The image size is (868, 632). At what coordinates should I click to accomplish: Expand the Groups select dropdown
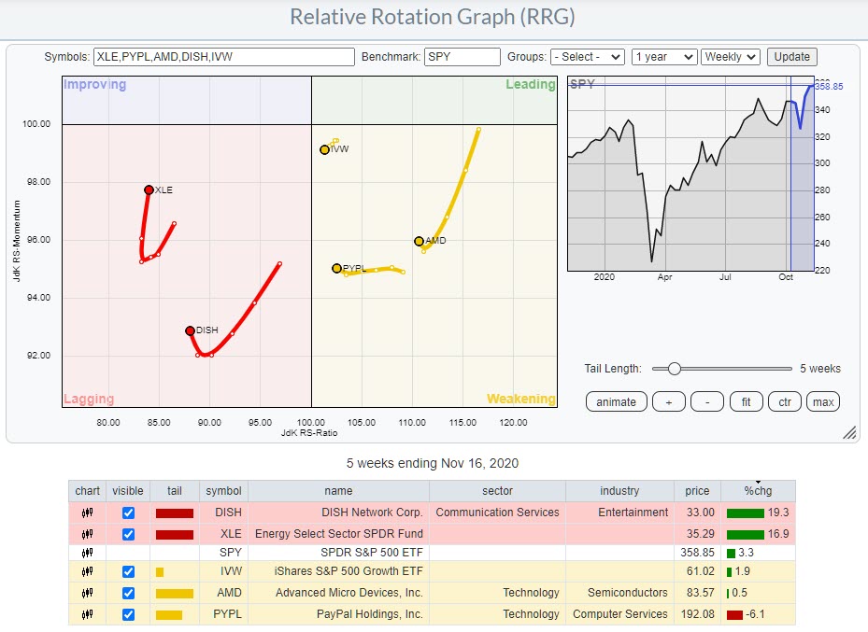point(587,57)
